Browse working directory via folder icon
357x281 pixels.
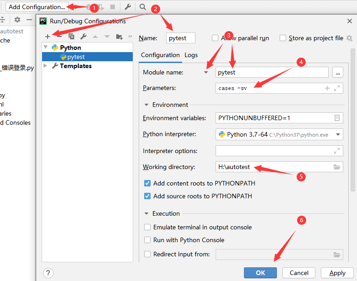tap(337, 167)
